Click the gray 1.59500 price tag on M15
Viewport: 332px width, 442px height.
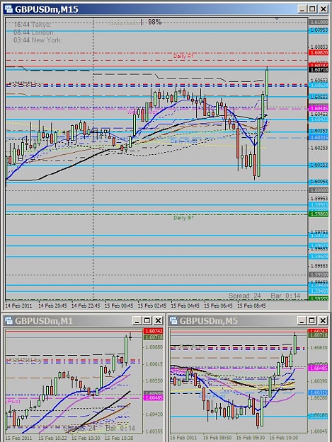[x=319, y=274]
